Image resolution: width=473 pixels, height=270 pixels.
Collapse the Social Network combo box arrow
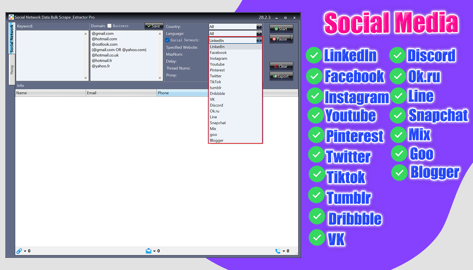pyautogui.click(x=259, y=40)
